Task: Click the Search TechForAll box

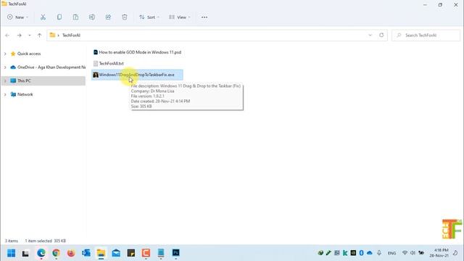Action: point(426,36)
